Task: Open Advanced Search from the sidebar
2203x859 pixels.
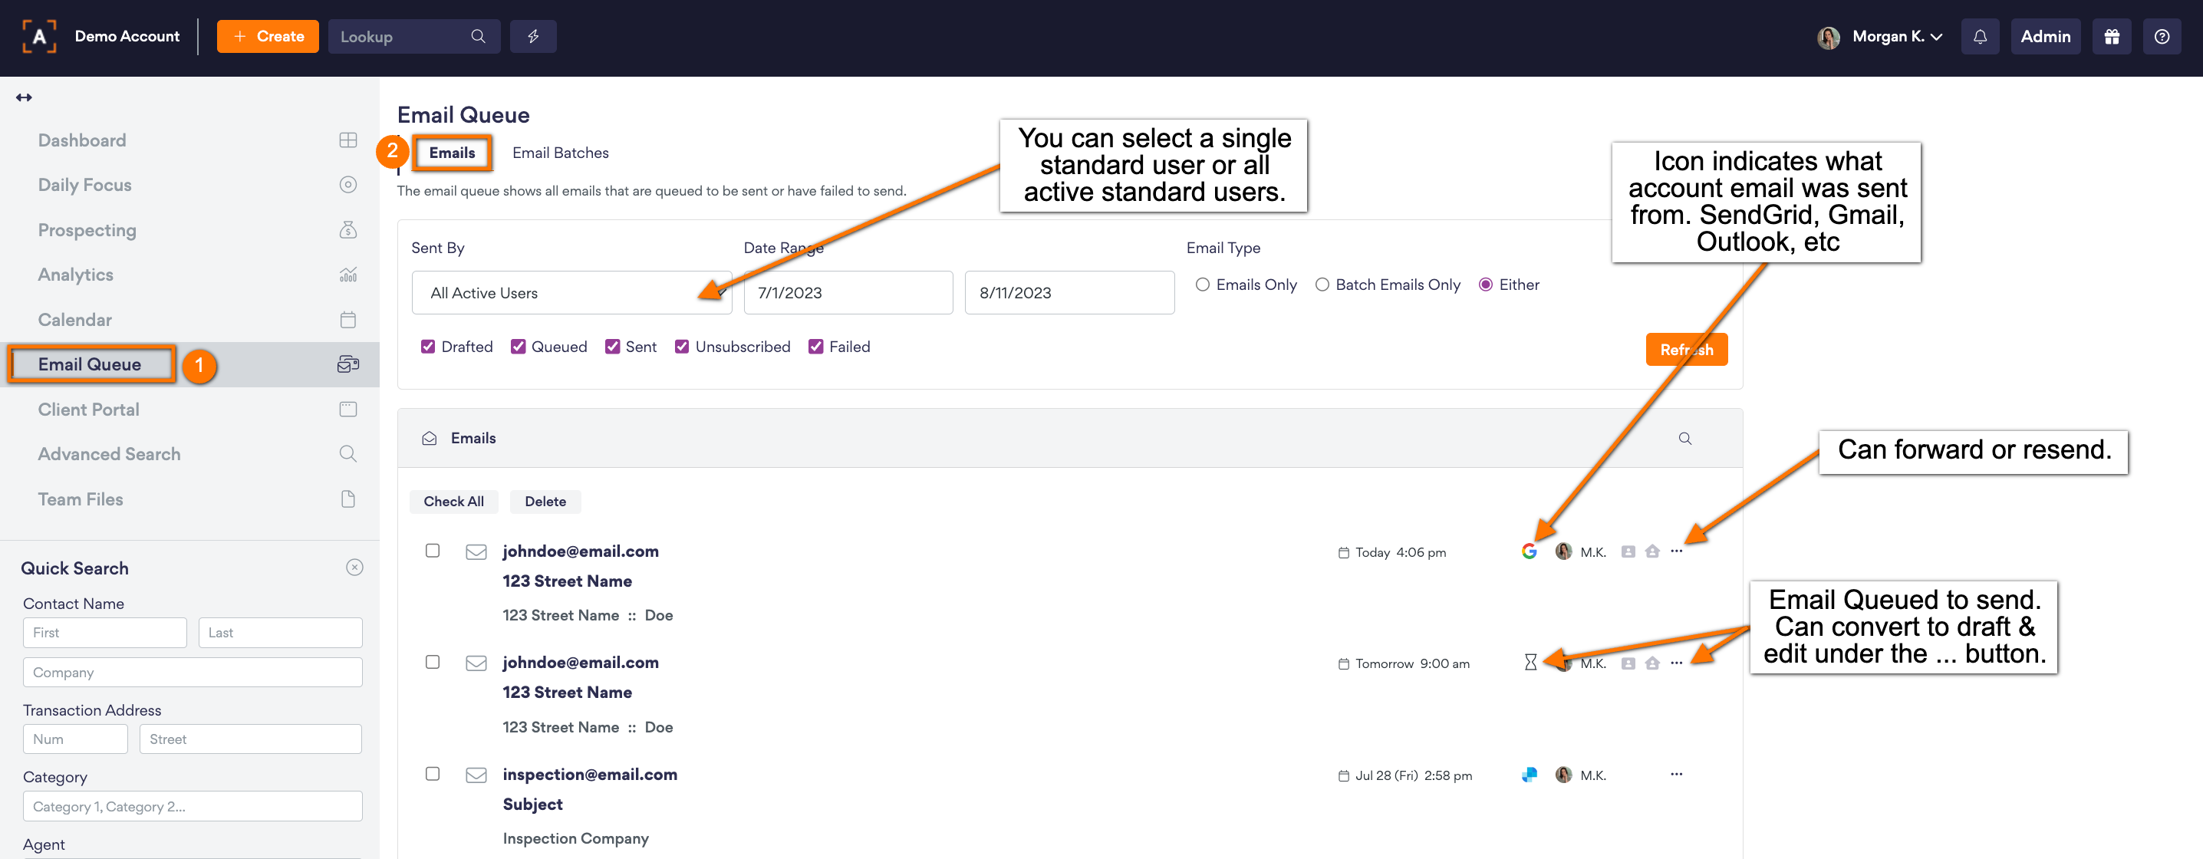Action: 109,454
